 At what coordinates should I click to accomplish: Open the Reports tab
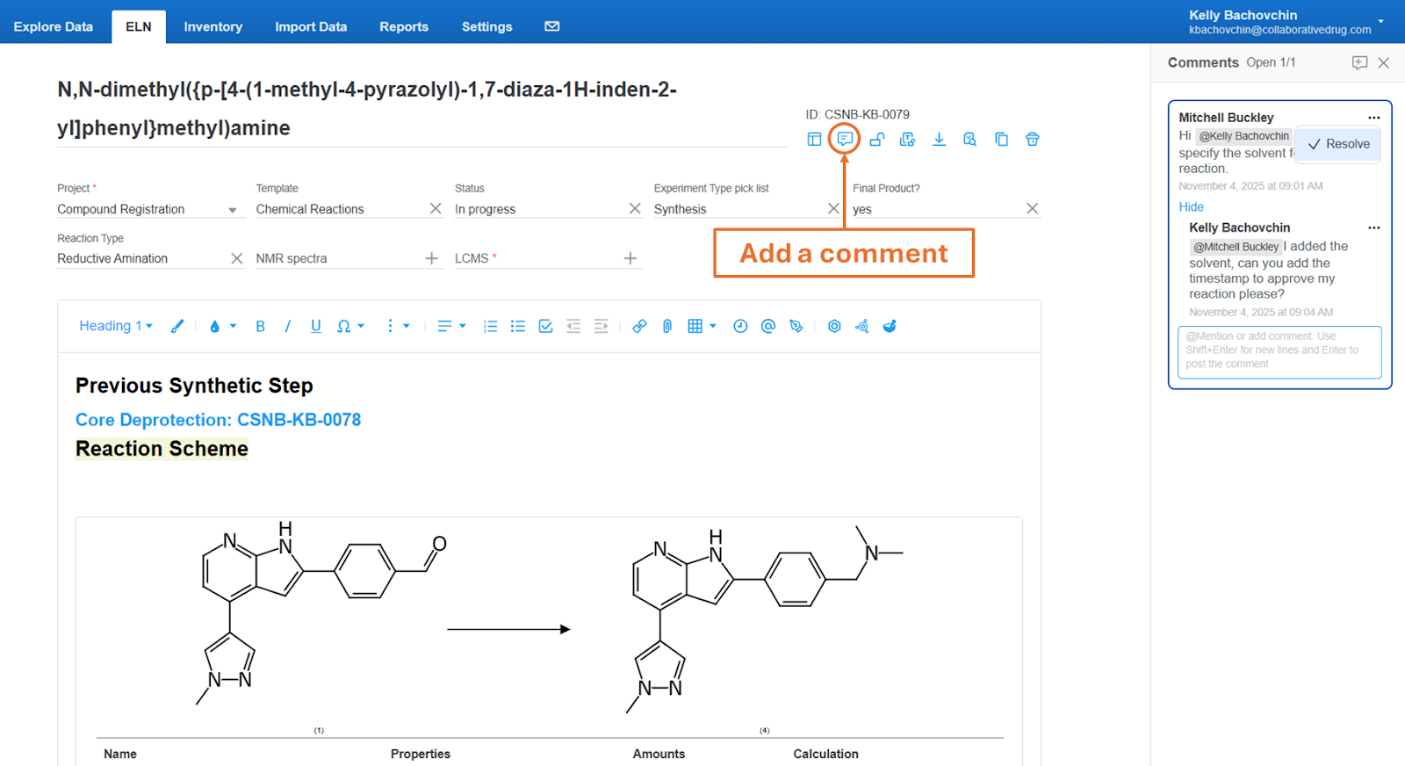point(404,26)
